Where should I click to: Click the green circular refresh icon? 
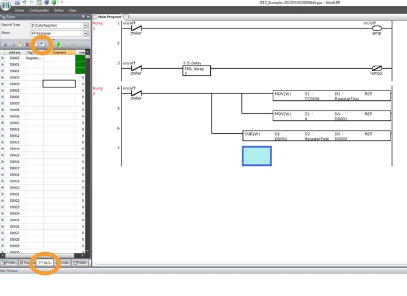coord(58,44)
